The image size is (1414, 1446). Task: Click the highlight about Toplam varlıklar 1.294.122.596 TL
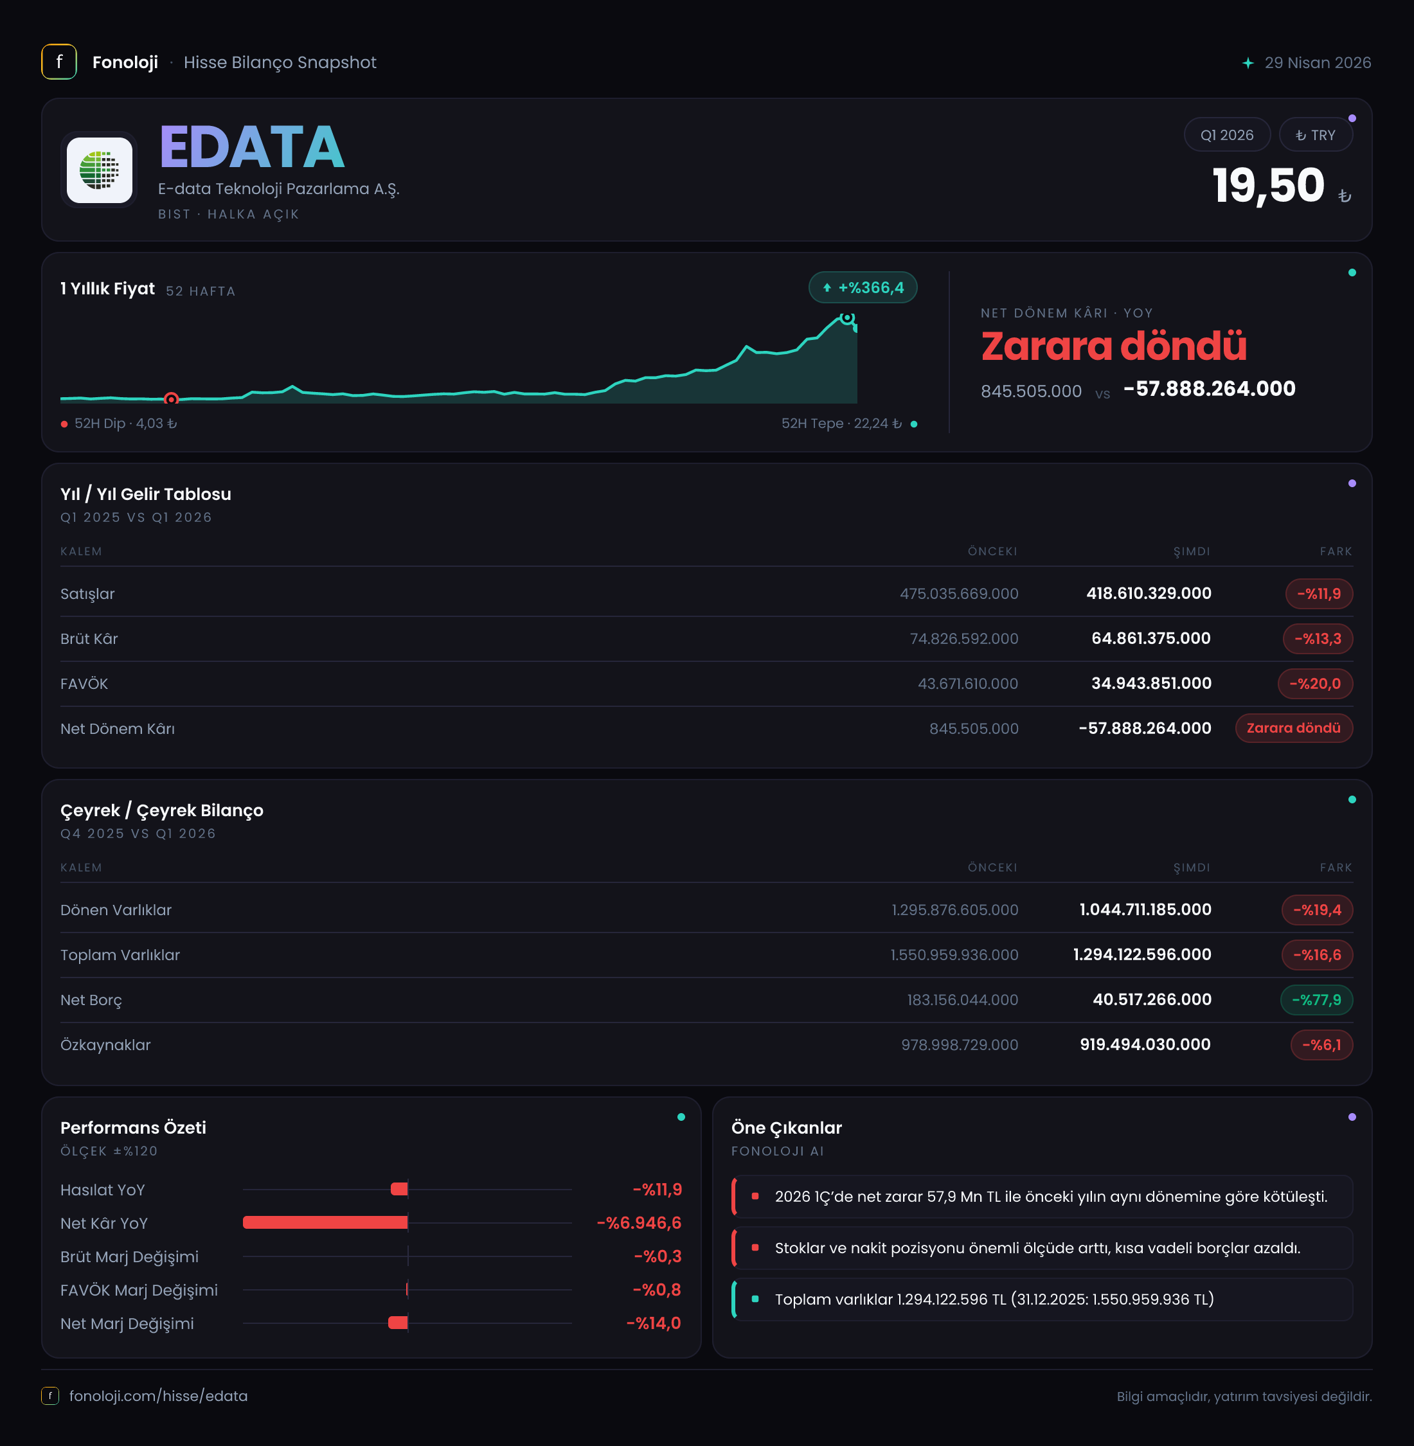[1042, 1299]
